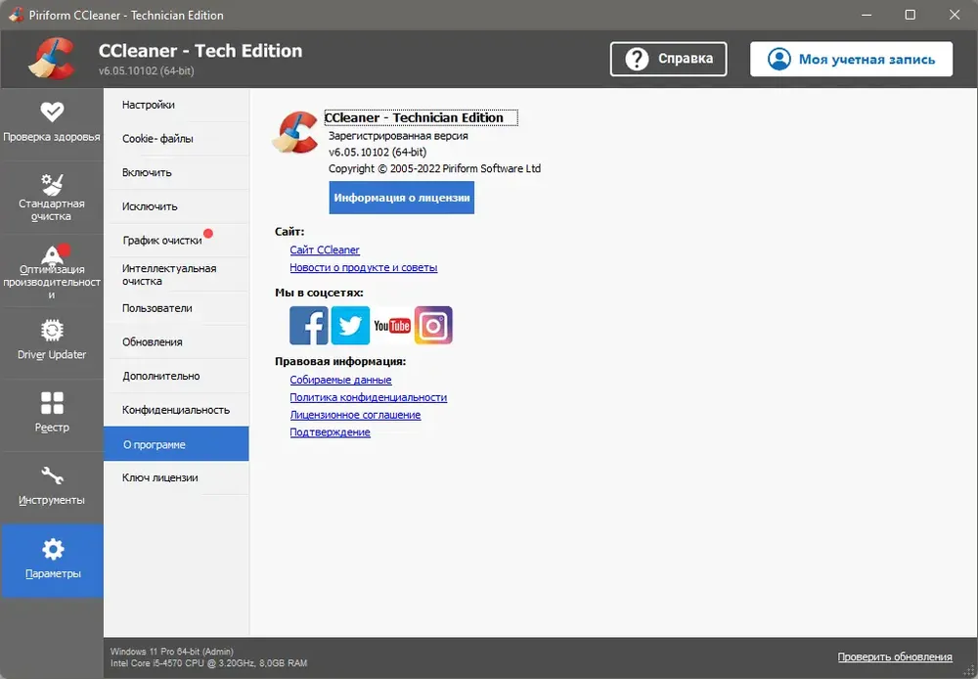
Task: Click Windows 11 Pro 64-bit status text
Action: [172, 651]
